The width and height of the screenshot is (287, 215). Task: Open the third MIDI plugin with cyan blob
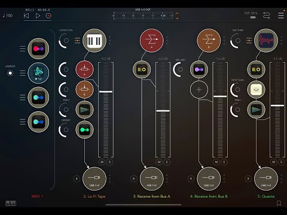[x=38, y=97]
